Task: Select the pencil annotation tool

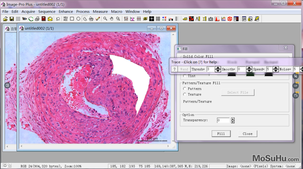Action: pyautogui.click(x=98, y=19)
